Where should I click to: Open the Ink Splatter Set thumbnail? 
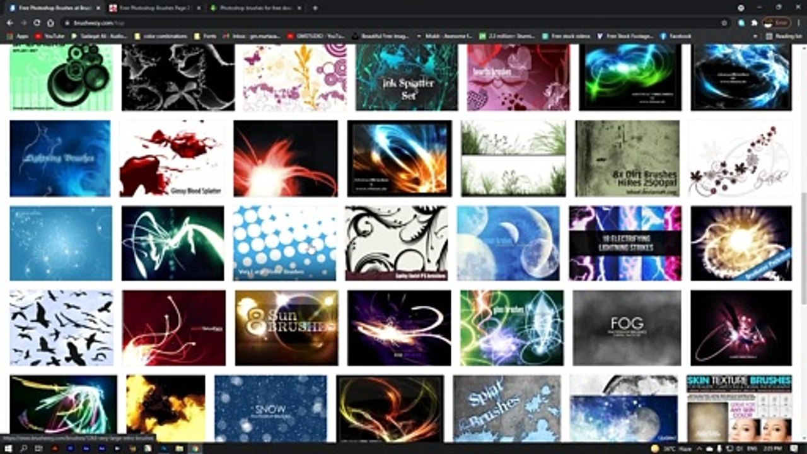click(x=407, y=78)
